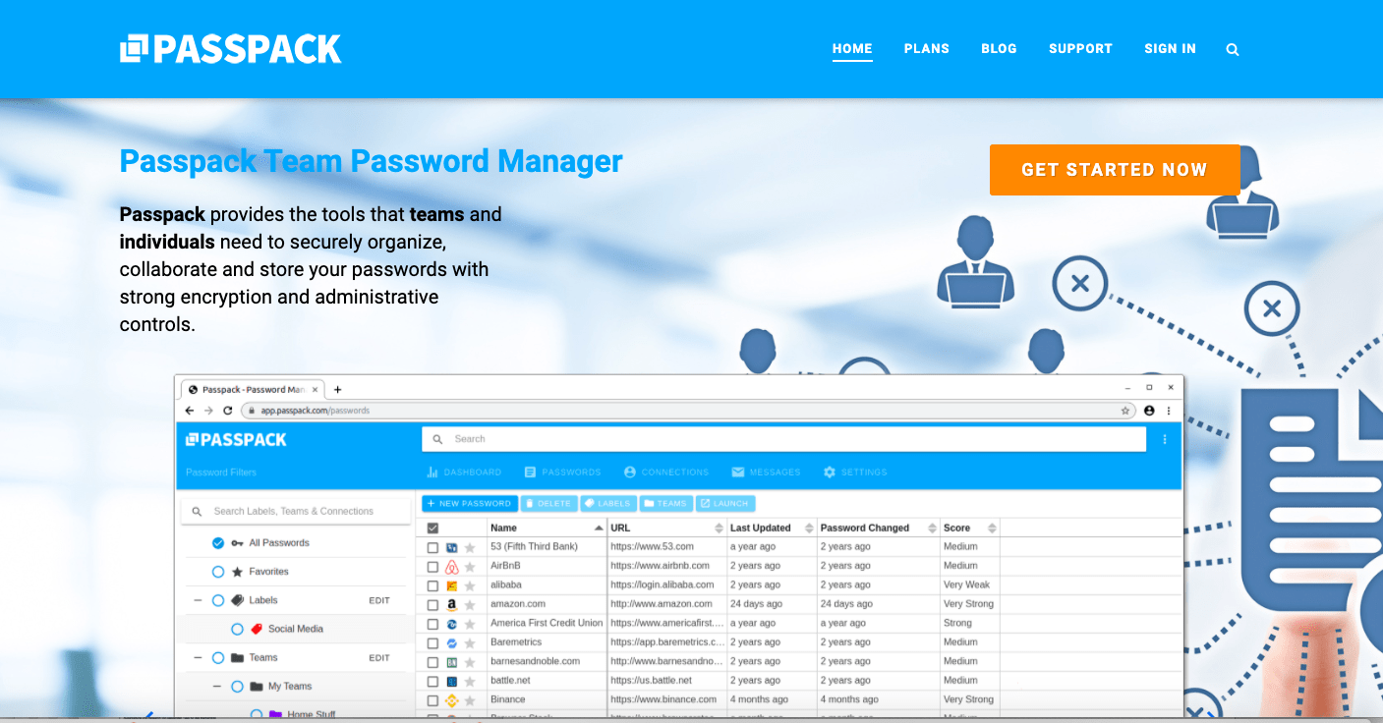Sort by the Score column arrows
1383x723 pixels.
tap(992, 528)
